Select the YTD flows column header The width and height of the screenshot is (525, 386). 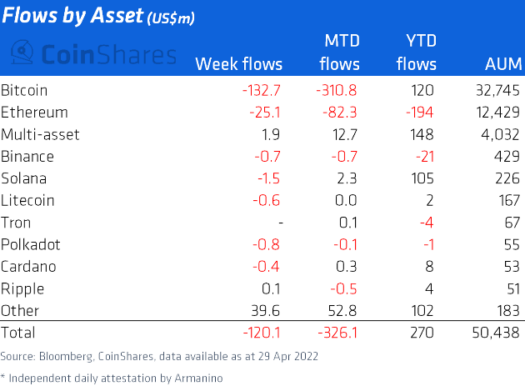point(417,53)
